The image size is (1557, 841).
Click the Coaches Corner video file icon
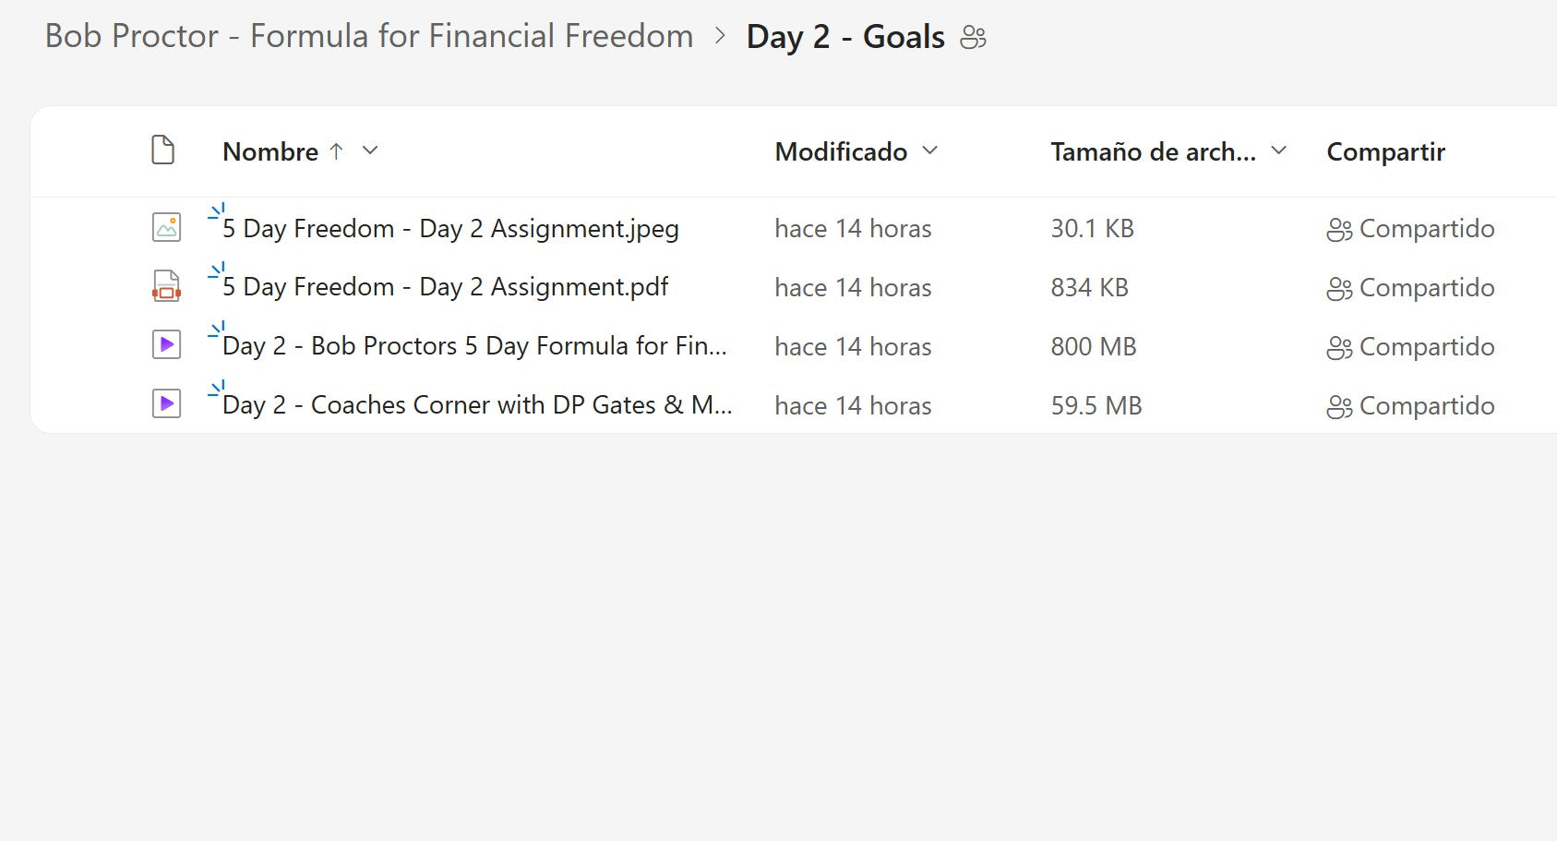coord(166,403)
